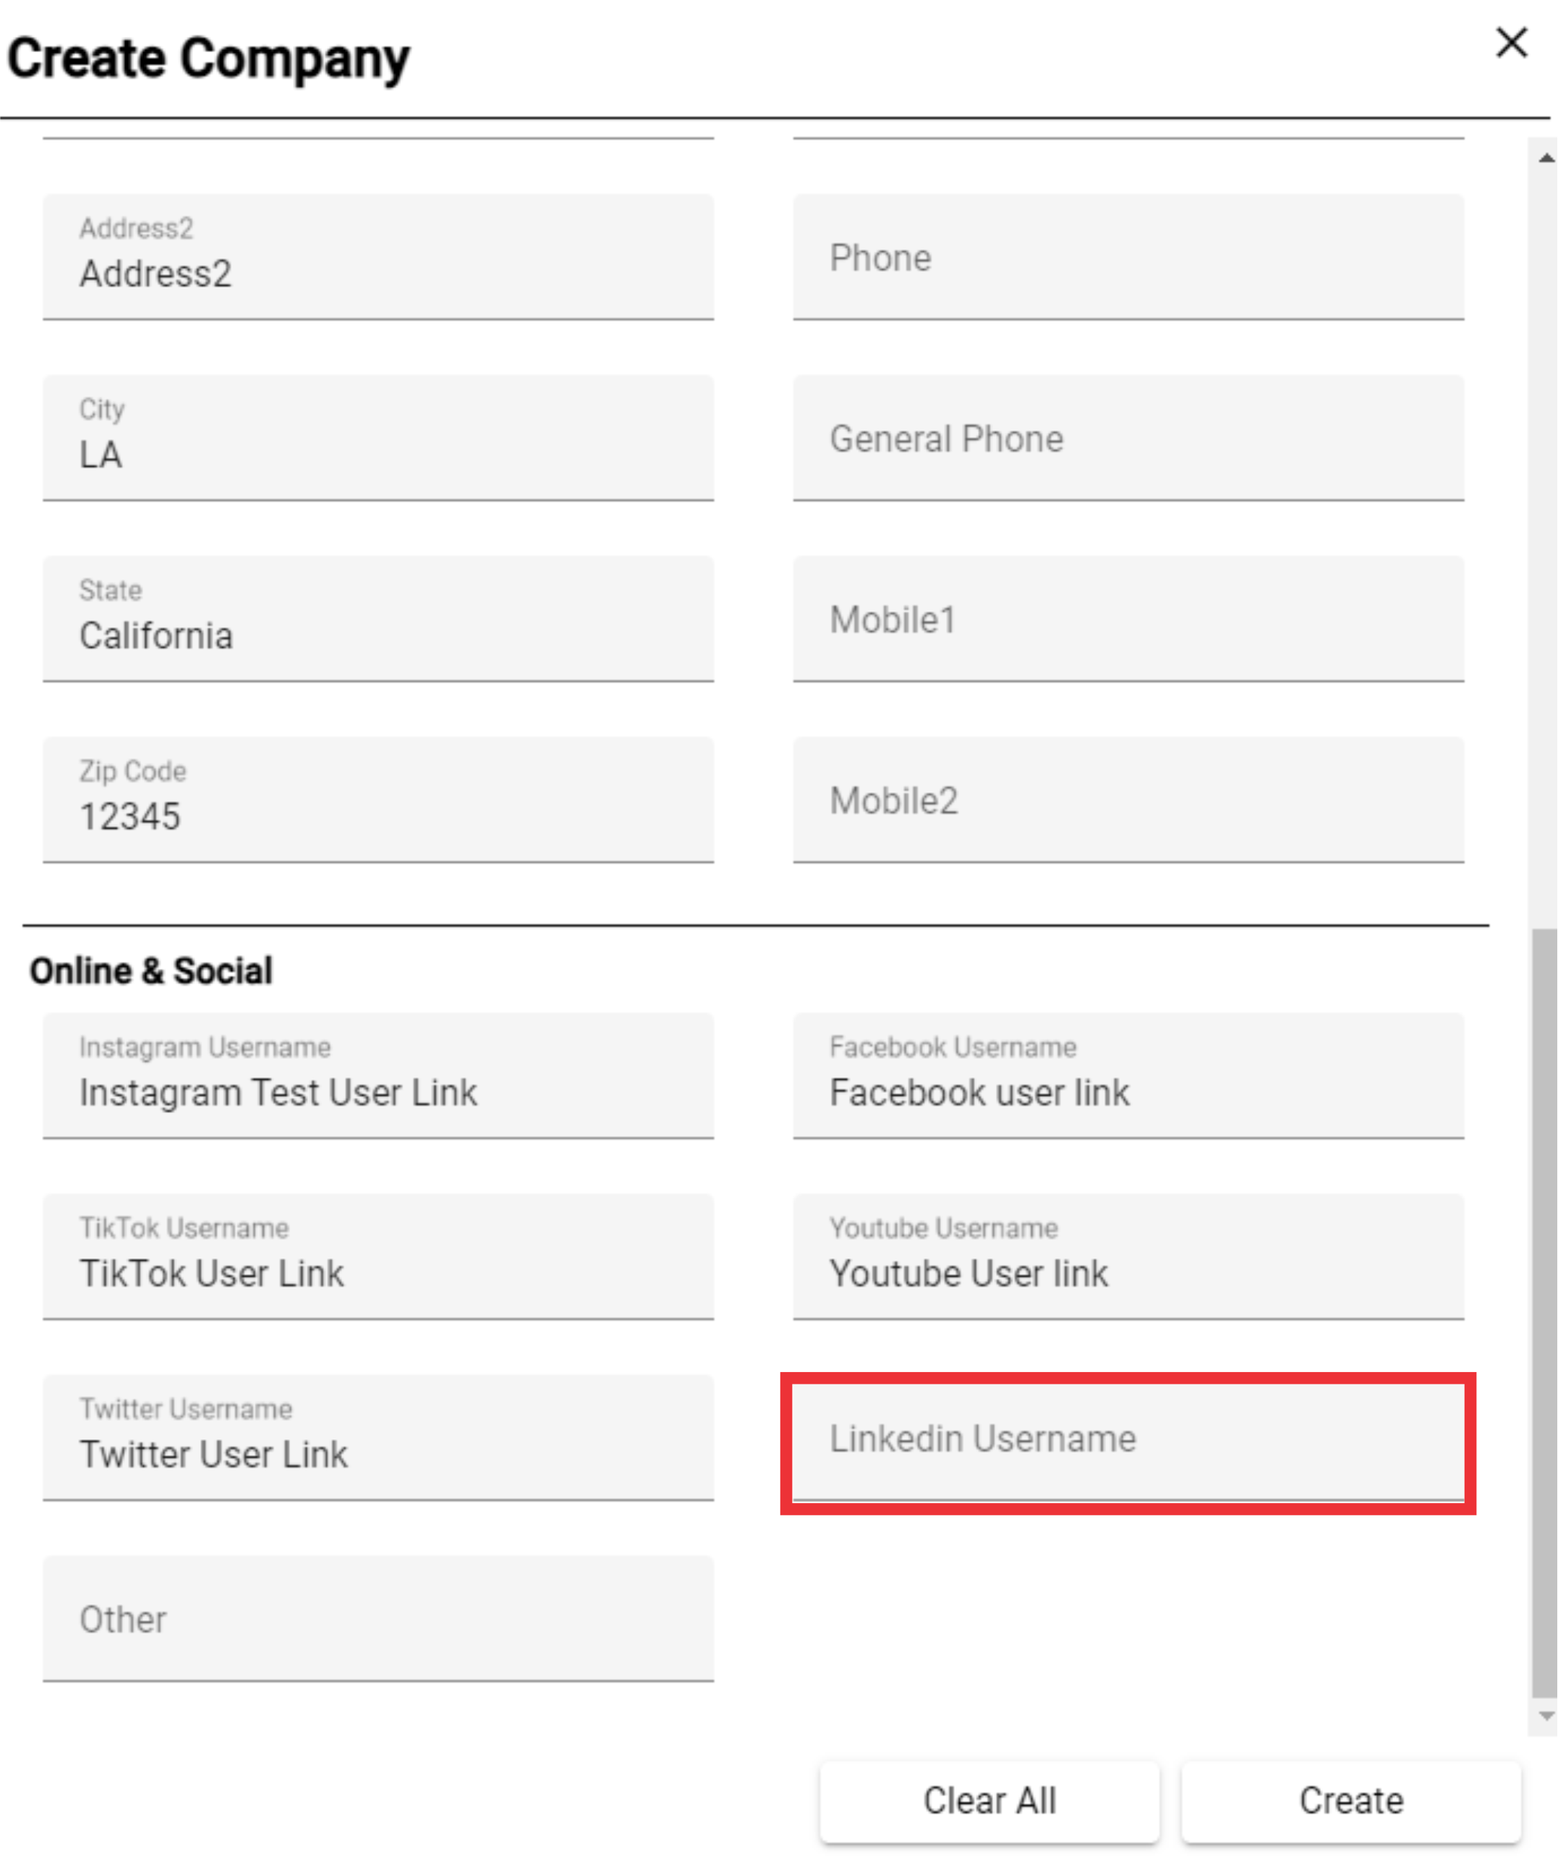
Task: Click the Facebook Username field
Action: [x=1128, y=1077]
